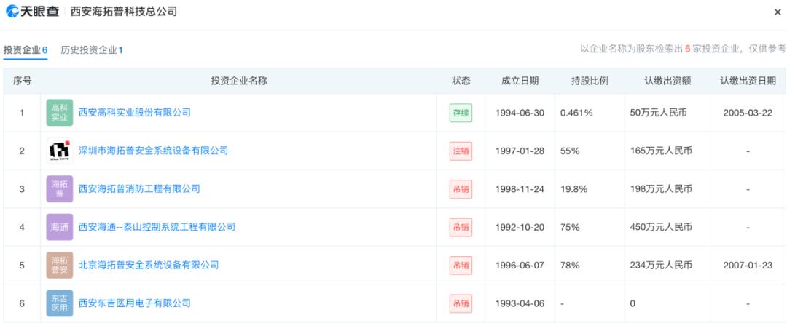Click 认缴出资日期 column header

tap(748, 81)
